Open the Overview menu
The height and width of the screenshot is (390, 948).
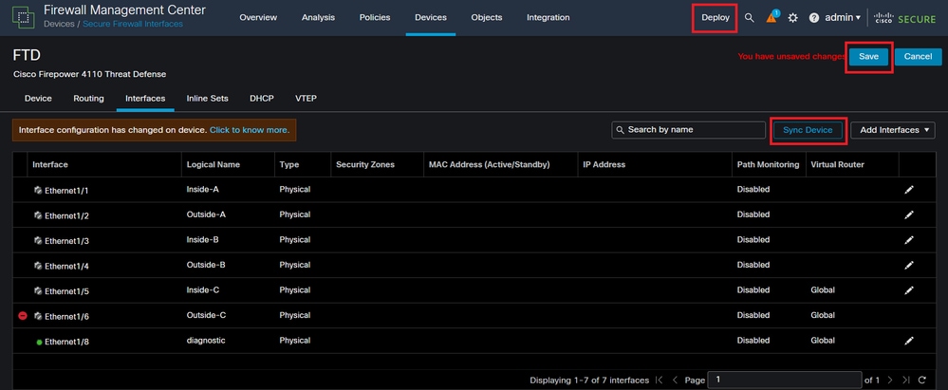pos(258,17)
